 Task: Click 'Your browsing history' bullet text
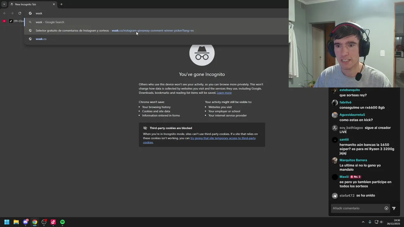tap(156, 107)
